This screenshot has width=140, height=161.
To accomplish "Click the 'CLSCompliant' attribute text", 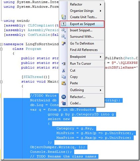I will 41,25.
